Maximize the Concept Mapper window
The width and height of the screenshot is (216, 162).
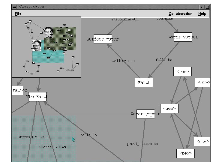coord(207,7)
